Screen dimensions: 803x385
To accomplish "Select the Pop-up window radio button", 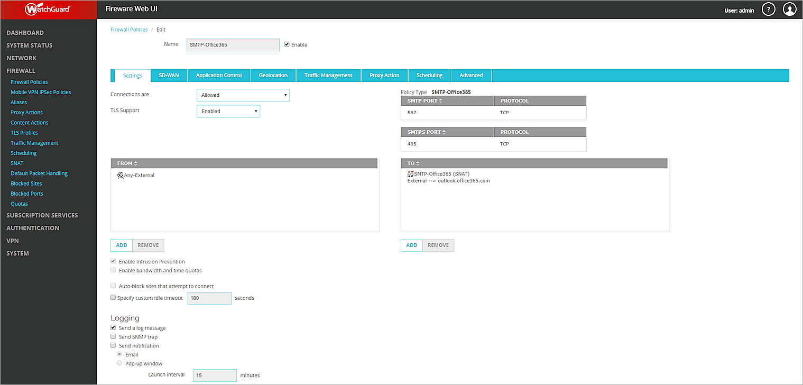I will coord(119,363).
